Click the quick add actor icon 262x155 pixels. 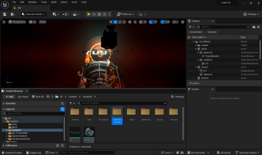click(x=54, y=14)
